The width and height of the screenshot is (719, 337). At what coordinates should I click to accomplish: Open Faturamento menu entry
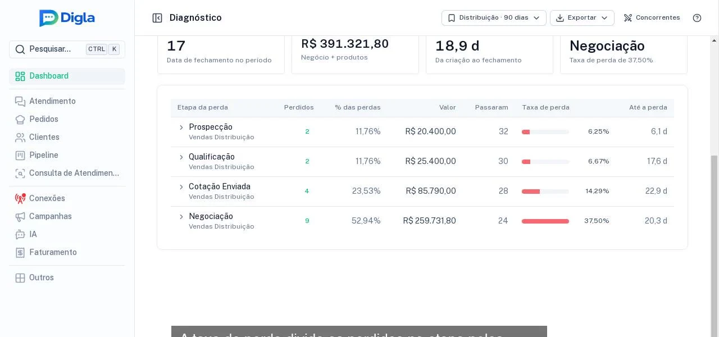pyautogui.click(x=67, y=253)
